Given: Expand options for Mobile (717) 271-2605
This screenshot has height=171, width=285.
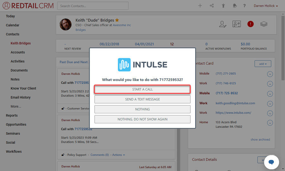Looking at the screenshot, I should (270, 74).
